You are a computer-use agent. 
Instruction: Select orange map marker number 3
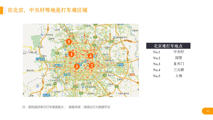pos(77,66)
